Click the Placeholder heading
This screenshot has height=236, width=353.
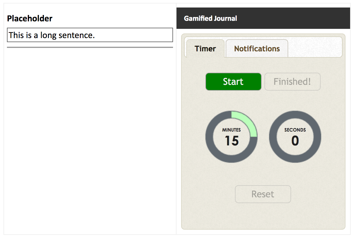pos(30,18)
